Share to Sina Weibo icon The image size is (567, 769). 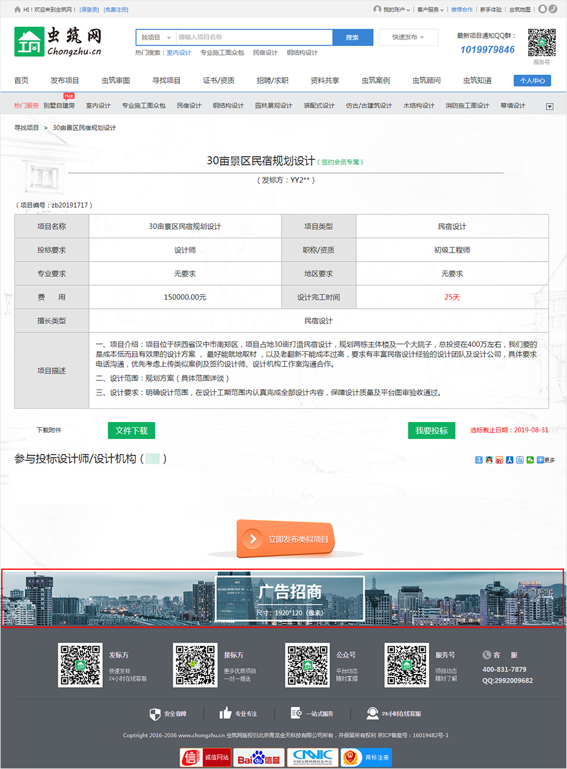point(499,460)
